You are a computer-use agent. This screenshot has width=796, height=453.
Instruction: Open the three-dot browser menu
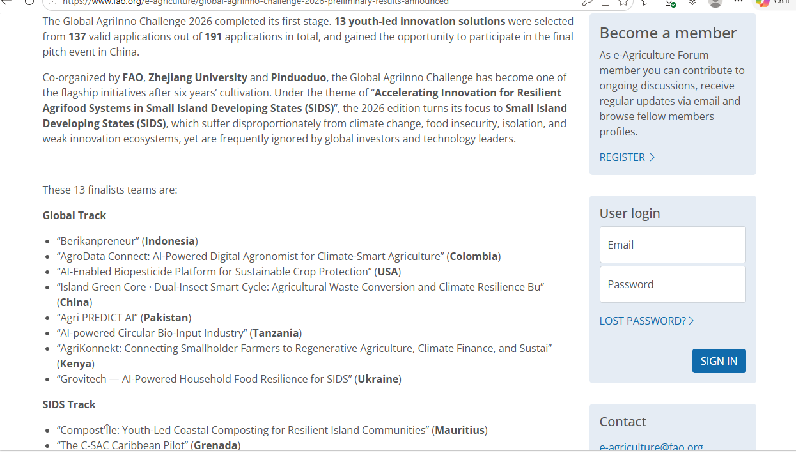click(738, 2)
